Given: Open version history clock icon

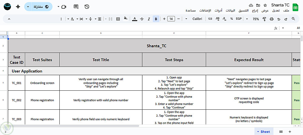Looking at the screenshot, I should pos(87,7).
